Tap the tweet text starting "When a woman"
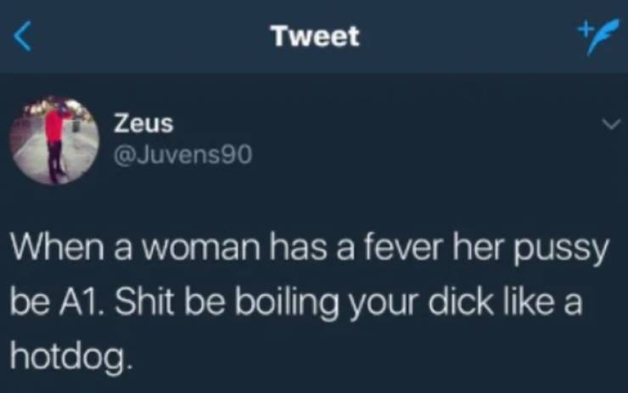 [x=308, y=302]
